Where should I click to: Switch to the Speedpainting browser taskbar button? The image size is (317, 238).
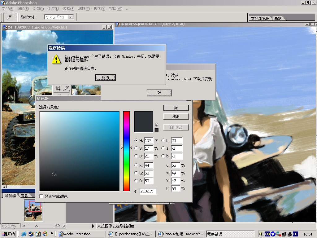pyautogui.click(x=132, y=234)
